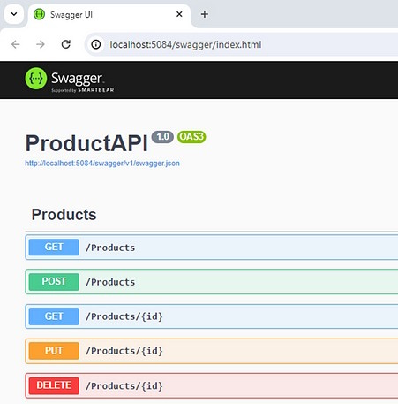Click the ProductAPI title
The height and width of the screenshot is (404, 398).
tap(86, 143)
